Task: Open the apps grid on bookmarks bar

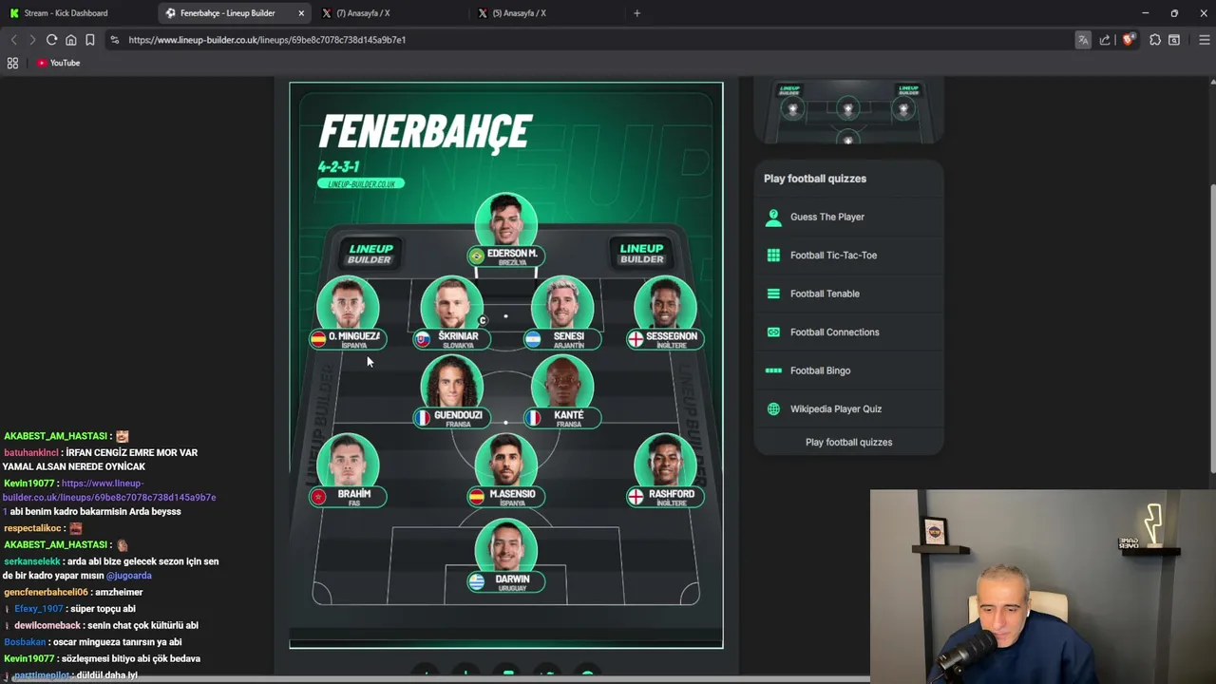Action: click(x=12, y=63)
